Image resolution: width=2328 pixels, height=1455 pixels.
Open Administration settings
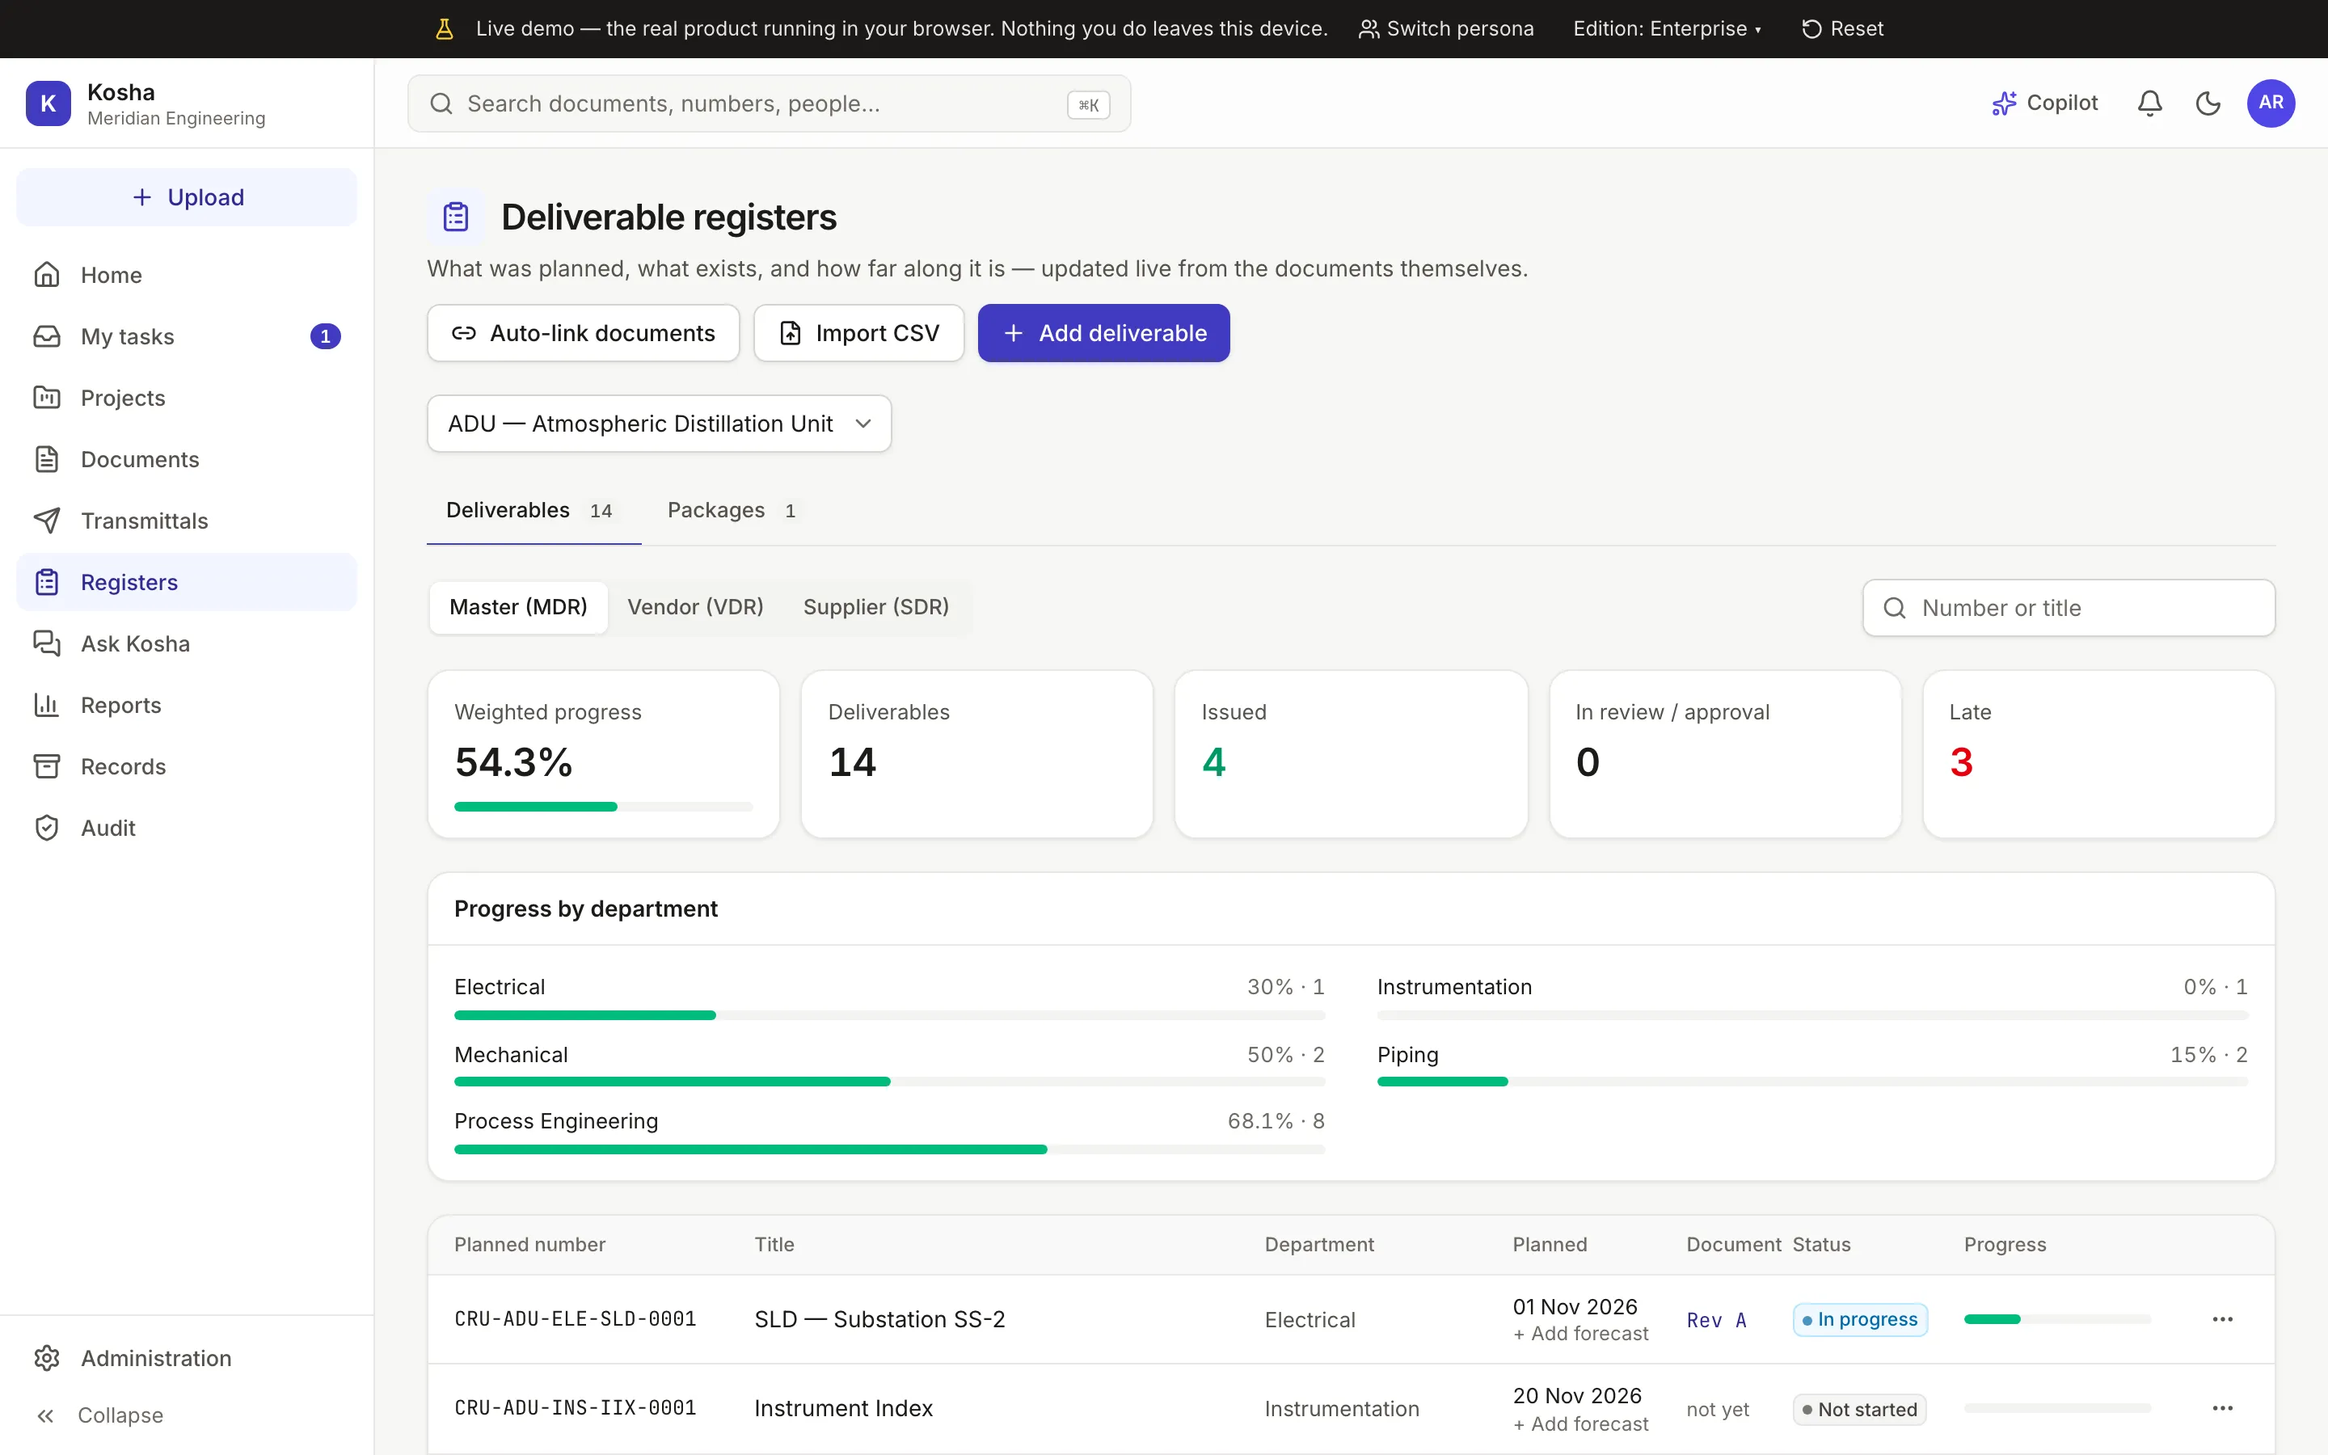[x=187, y=1358]
